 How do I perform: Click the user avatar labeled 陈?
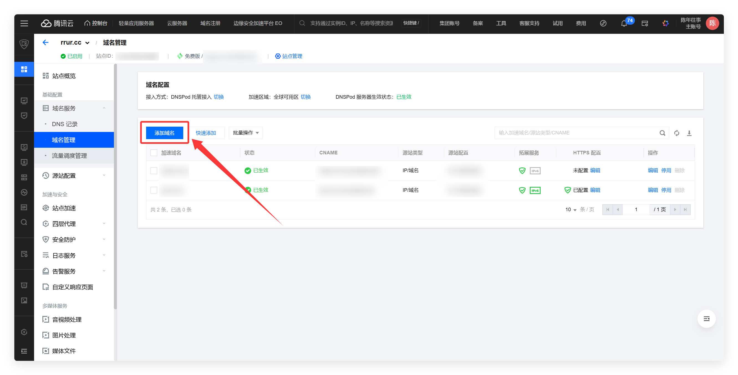(712, 23)
